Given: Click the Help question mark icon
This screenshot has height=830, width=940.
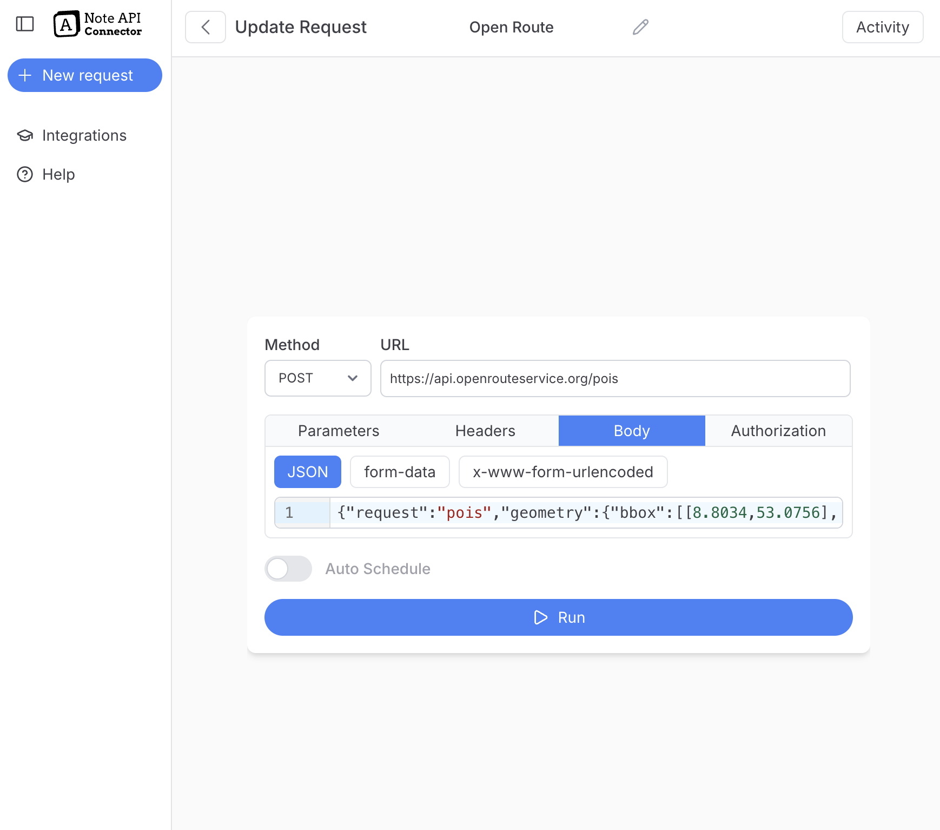Looking at the screenshot, I should click(x=25, y=174).
